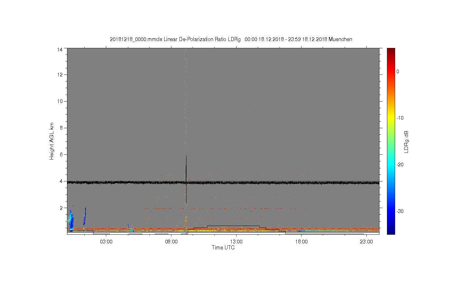Select the 08:00 time tick label
The width and height of the screenshot is (470, 282).
pos(171,242)
